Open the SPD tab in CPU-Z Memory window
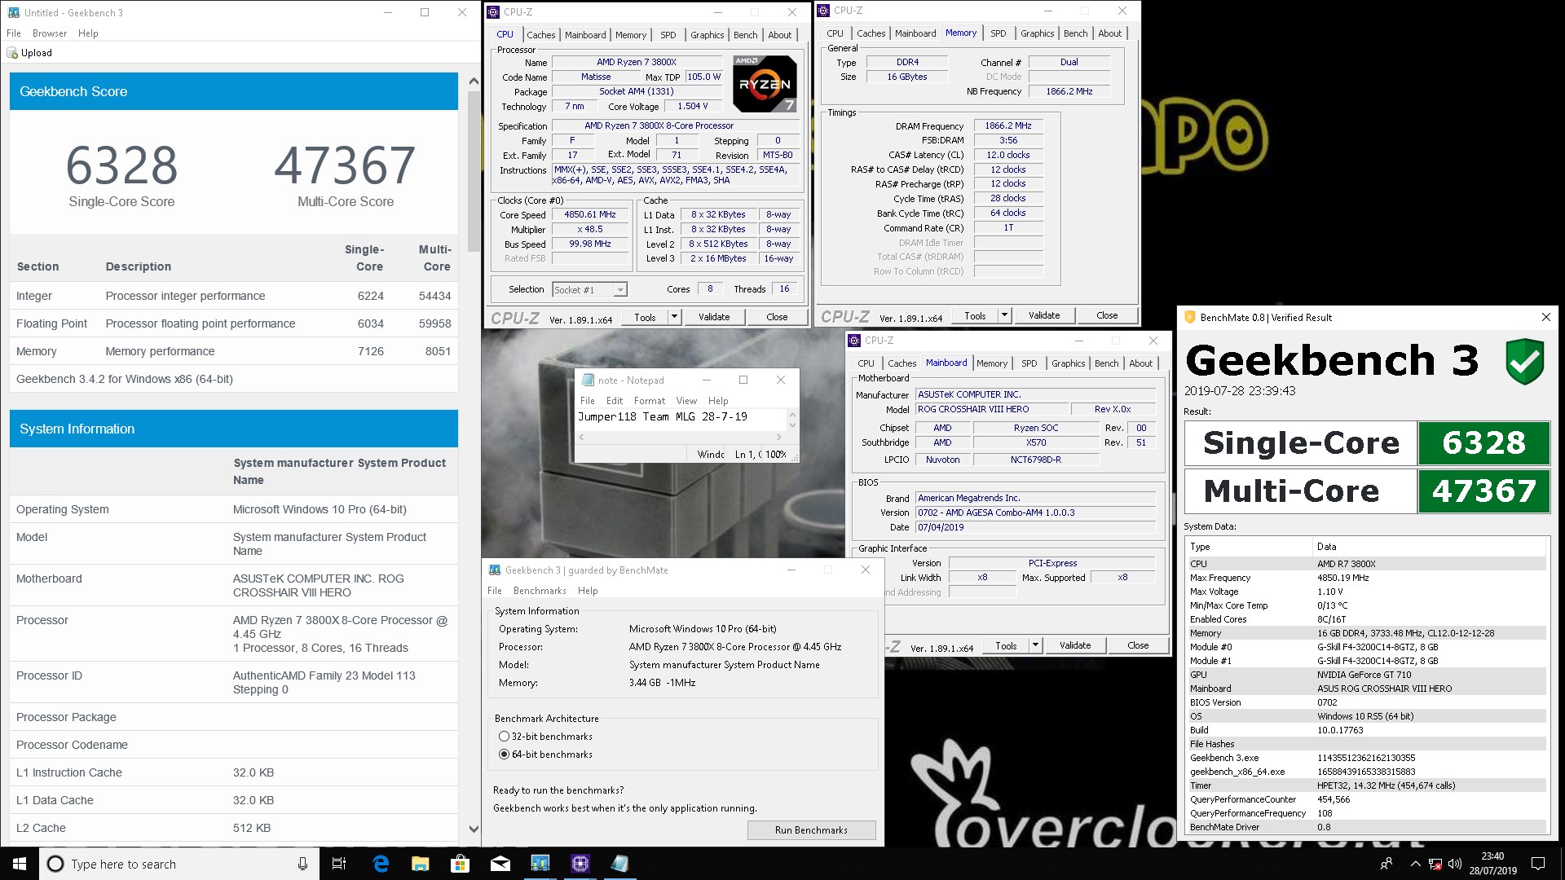The width and height of the screenshot is (1565, 880). [x=999, y=33]
